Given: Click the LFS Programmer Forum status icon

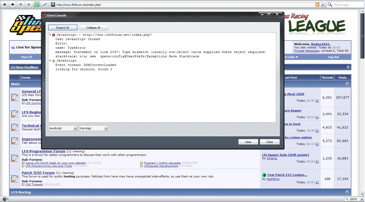Looking at the screenshot, I should 15,158.
